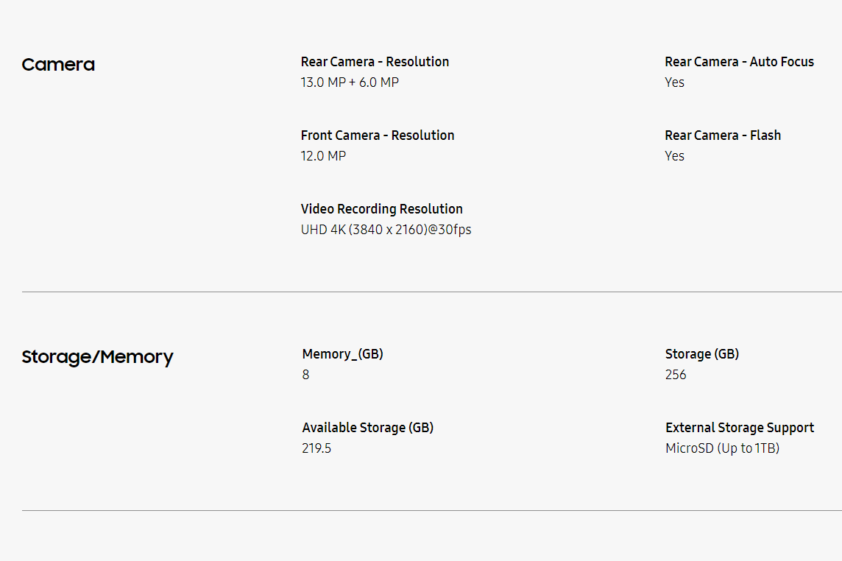Click the Storage/Memory section heading

97,357
